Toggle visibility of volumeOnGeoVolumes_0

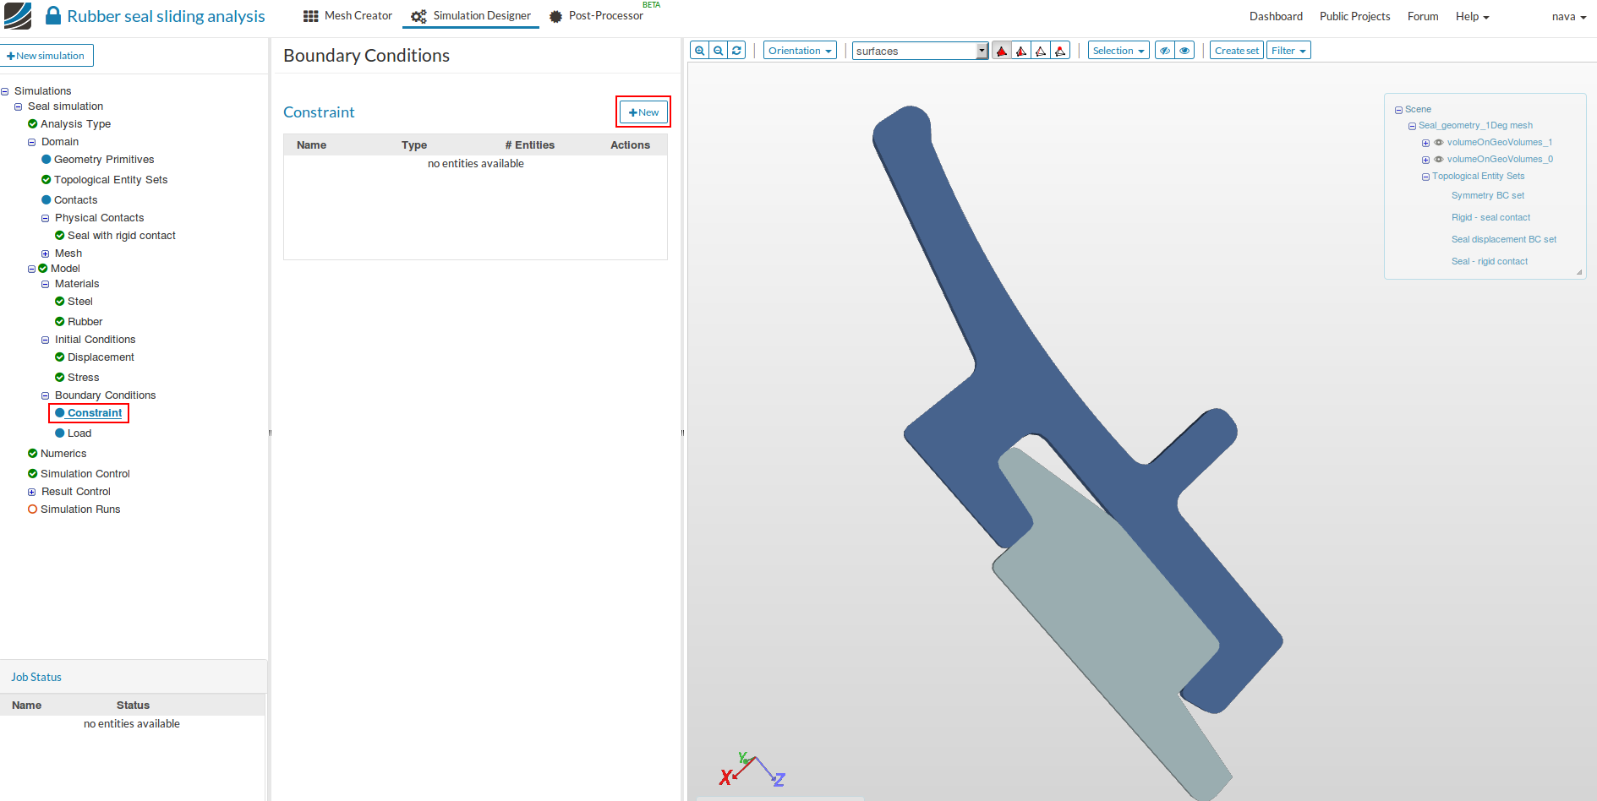point(1439,160)
